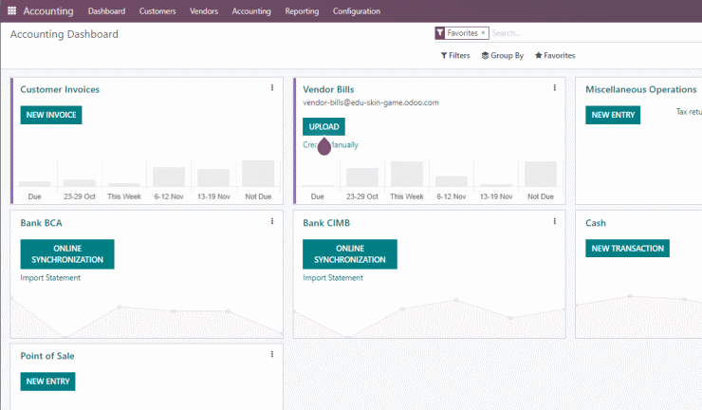Click the This Week bar in Vendor Bills
This screenshot has height=410, width=702.
pyautogui.click(x=407, y=174)
